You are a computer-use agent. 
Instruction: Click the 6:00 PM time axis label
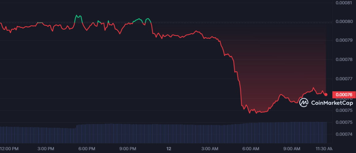(87, 149)
